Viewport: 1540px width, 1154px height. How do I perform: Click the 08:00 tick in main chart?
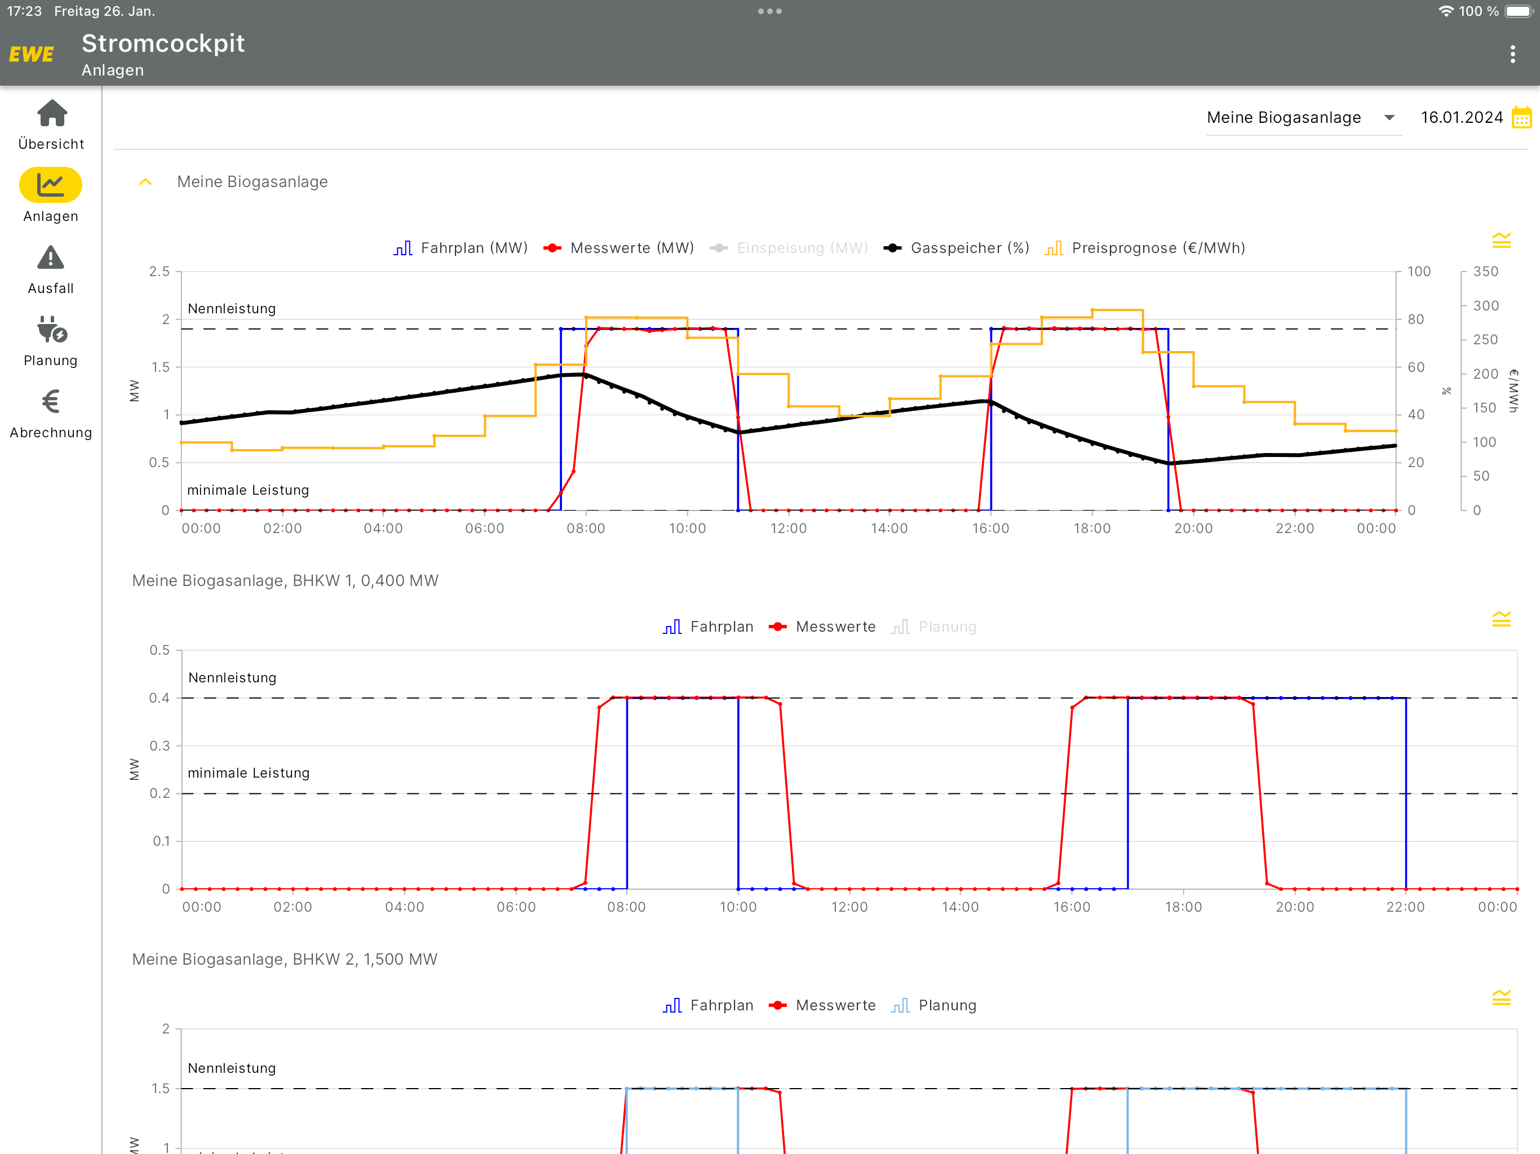pyautogui.click(x=586, y=529)
